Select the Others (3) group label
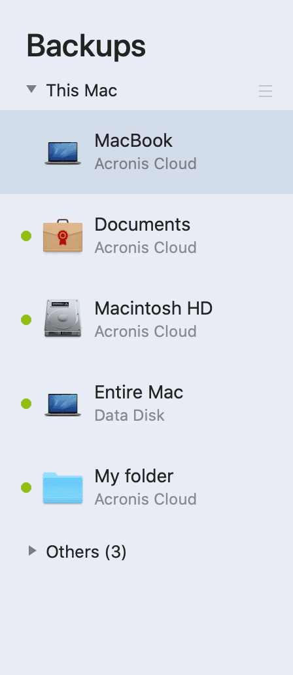The height and width of the screenshot is (675, 293). click(x=86, y=552)
